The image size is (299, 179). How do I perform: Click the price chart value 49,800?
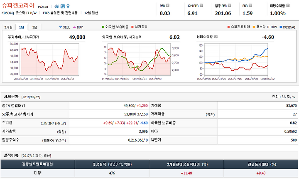pyautogui.click(x=77, y=37)
